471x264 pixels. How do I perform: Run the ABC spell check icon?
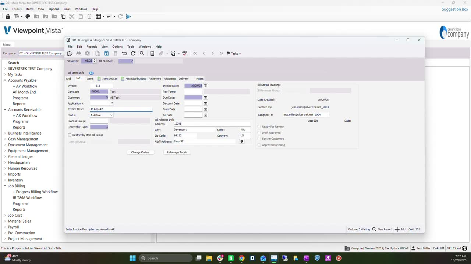tap(185, 53)
